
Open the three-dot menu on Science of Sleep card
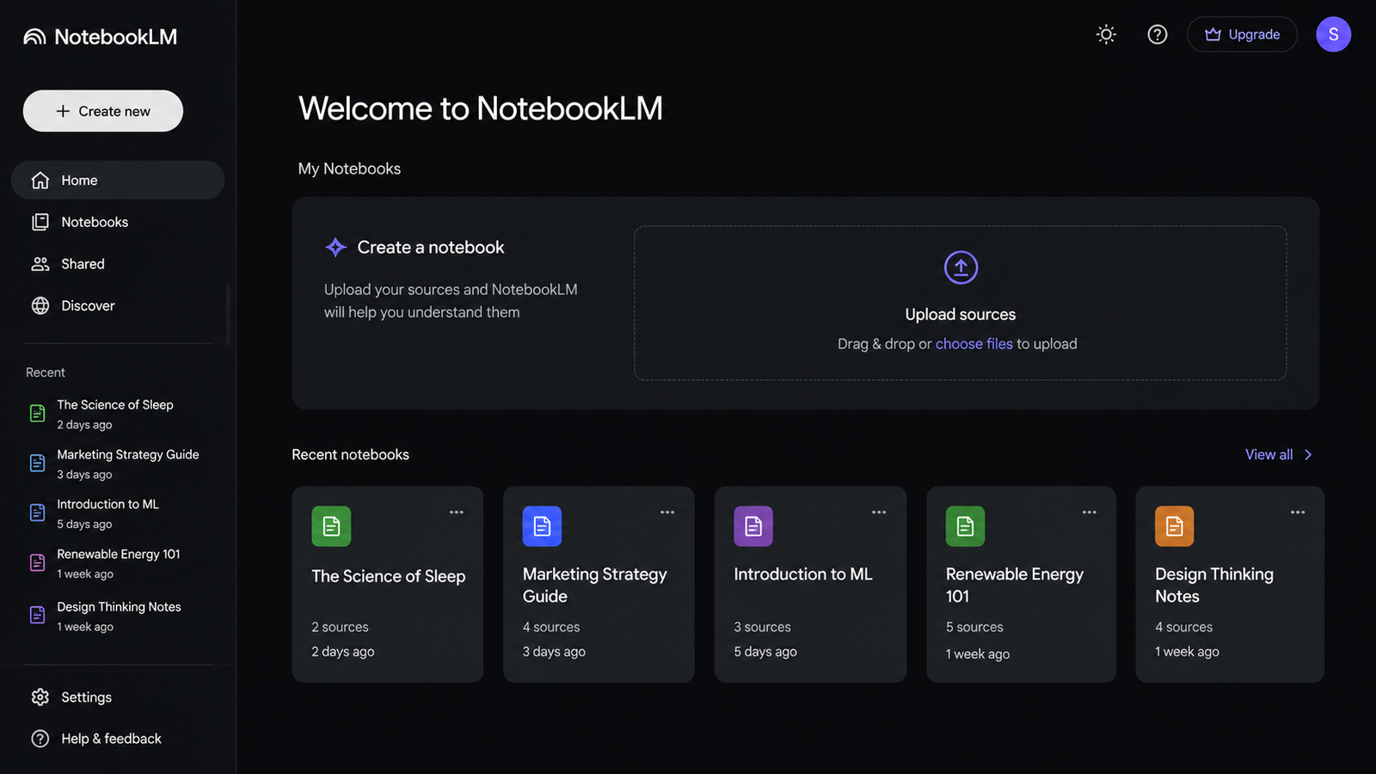click(x=457, y=512)
